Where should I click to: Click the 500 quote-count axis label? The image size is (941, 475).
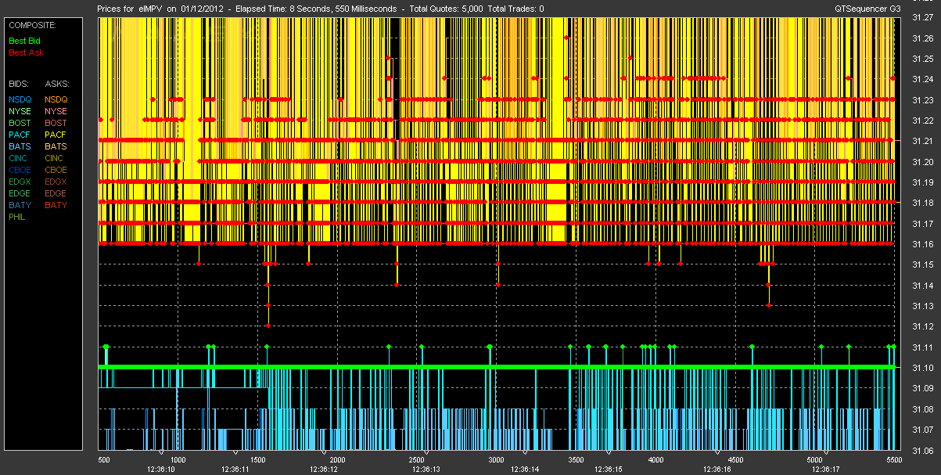click(x=104, y=460)
